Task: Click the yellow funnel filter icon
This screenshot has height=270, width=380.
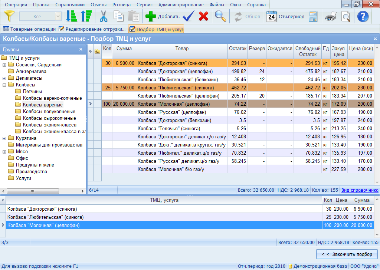Action: click(x=9, y=17)
